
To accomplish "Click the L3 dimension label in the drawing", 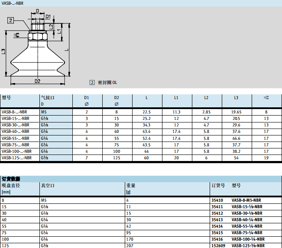I will (3, 52).
